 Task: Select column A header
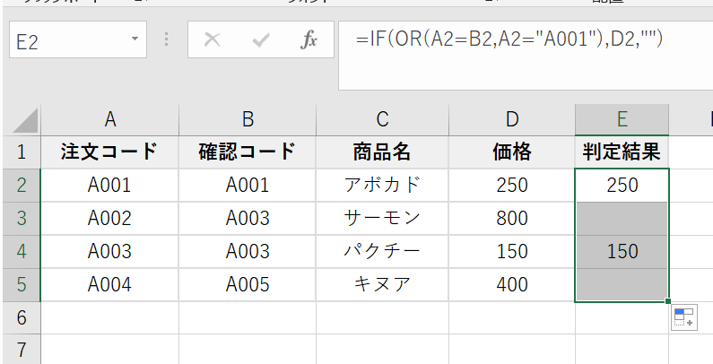coord(110,119)
